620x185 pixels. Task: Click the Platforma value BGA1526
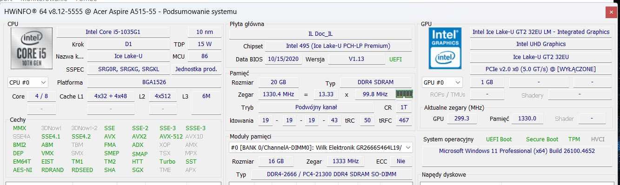click(154, 82)
